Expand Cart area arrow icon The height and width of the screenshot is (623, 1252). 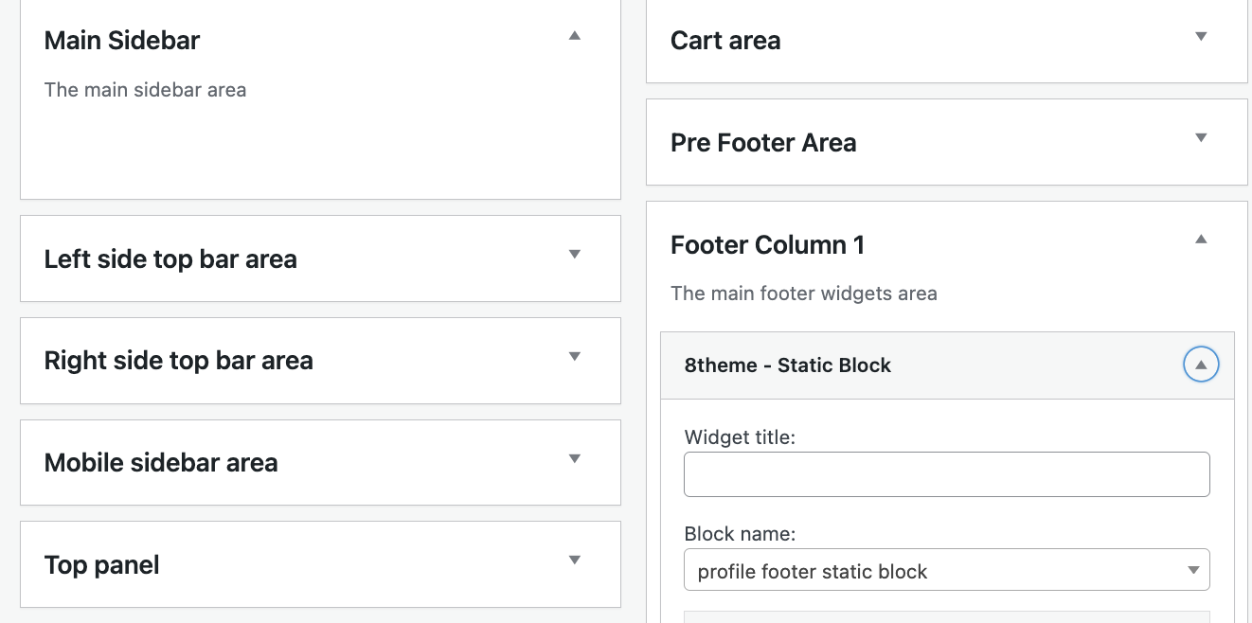[x=1201, y=37]
